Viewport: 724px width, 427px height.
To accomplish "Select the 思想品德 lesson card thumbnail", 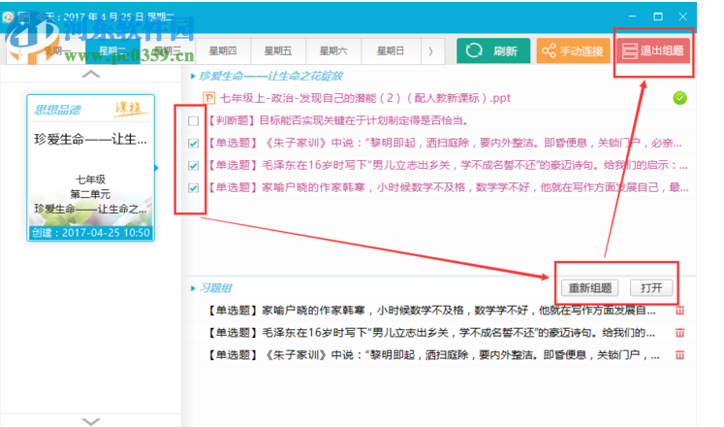I will point(90,168).
